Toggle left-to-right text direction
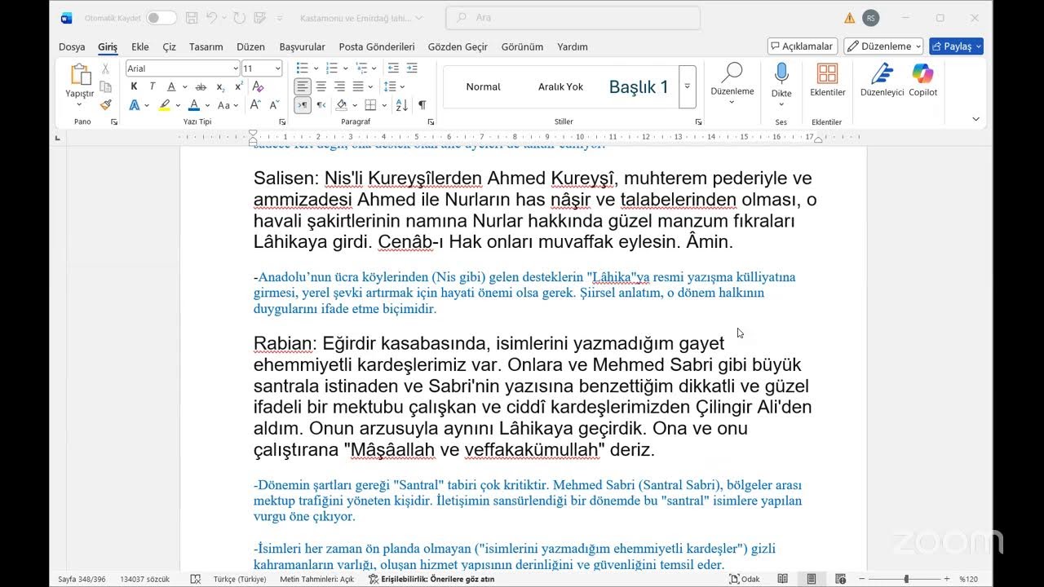1044x587 pixels. tap(303, 105)
